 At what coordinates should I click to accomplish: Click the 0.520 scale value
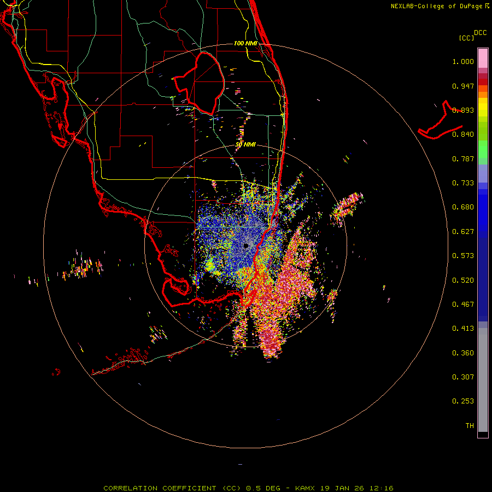pos(463,280)
